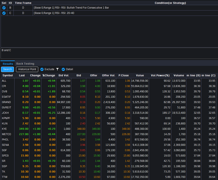Uncheck the condition C selection checkbox
This screenshot has width=218, height=180.
(4, 13)
